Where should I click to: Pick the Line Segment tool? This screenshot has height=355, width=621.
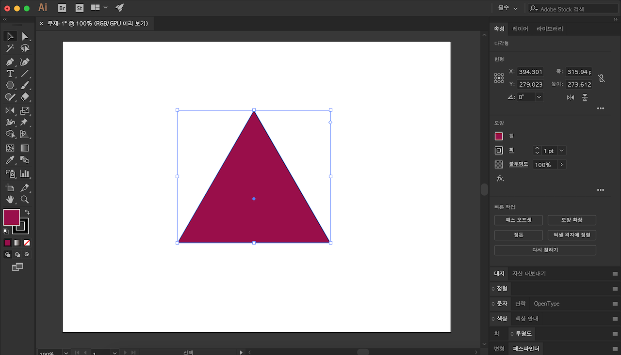25,74
